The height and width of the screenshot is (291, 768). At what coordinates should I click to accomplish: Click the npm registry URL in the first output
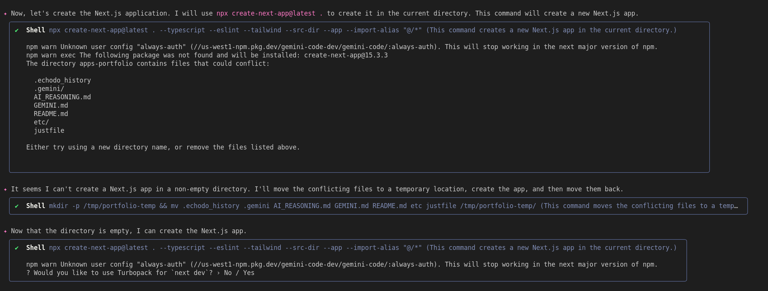[x=314, y=47]
